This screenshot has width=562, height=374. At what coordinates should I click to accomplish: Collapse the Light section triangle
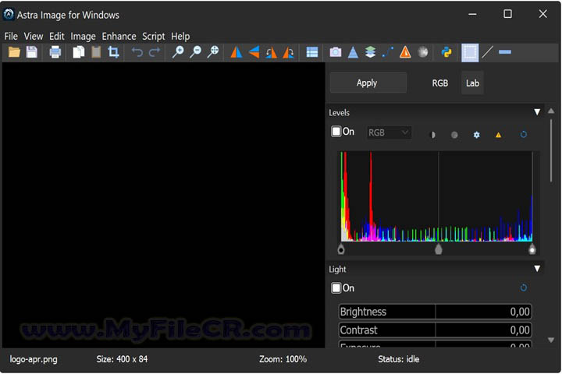tap(537, 268)
